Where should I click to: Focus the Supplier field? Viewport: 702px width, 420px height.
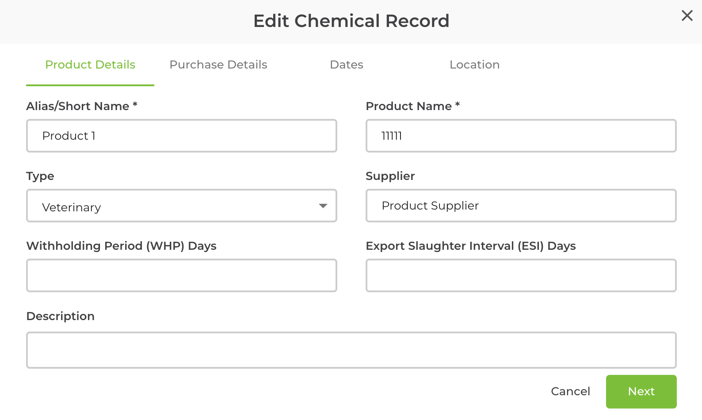pos(521,206)
